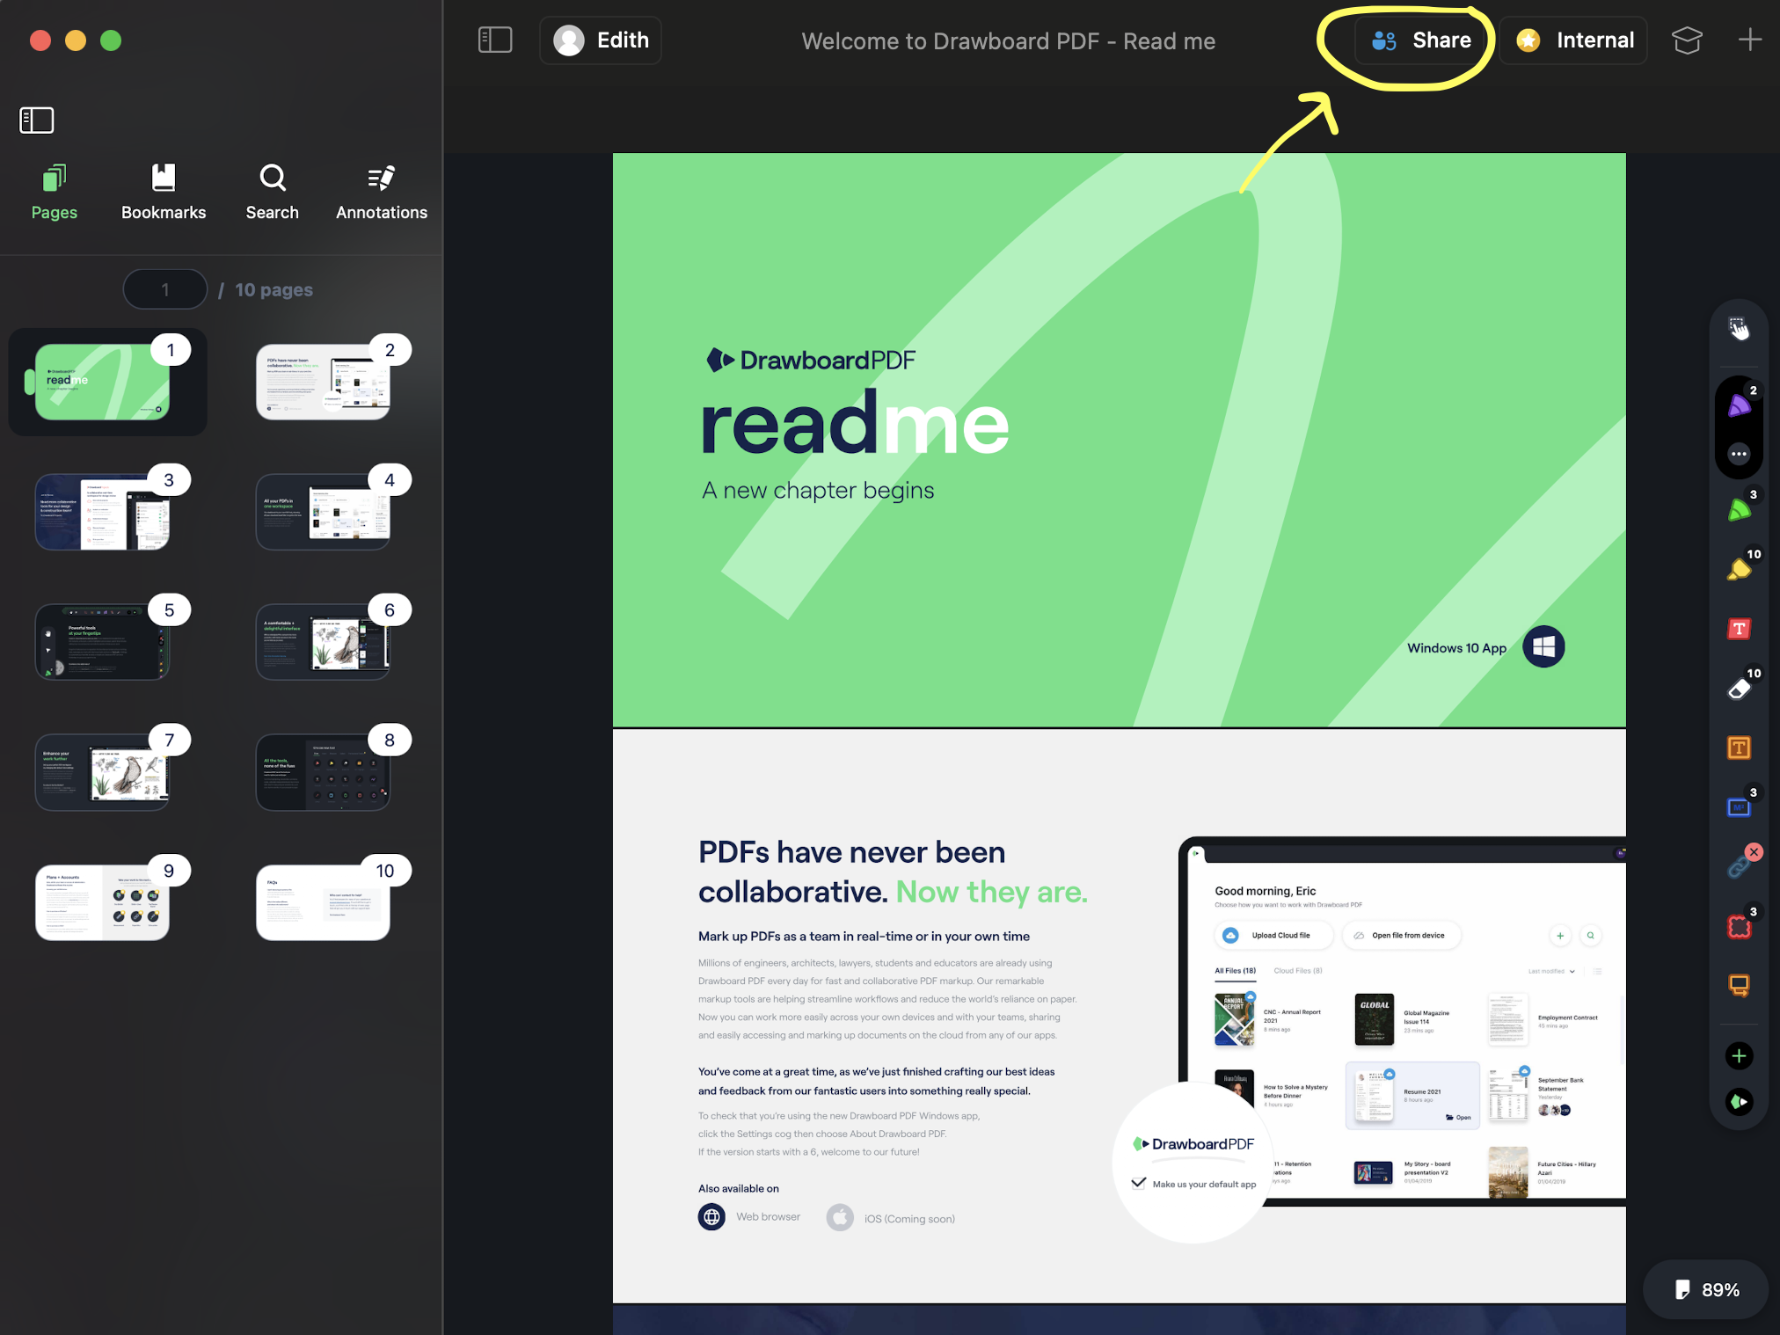Select page 3 thumbnail

pos(103,512)
